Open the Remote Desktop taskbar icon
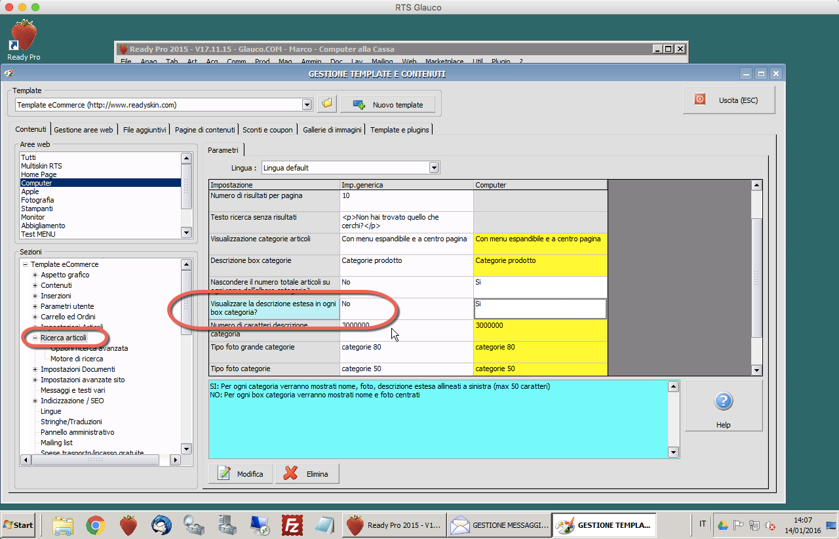Image resolution: width=839 pixels, height=539 pixels. (x=260, y=525)
